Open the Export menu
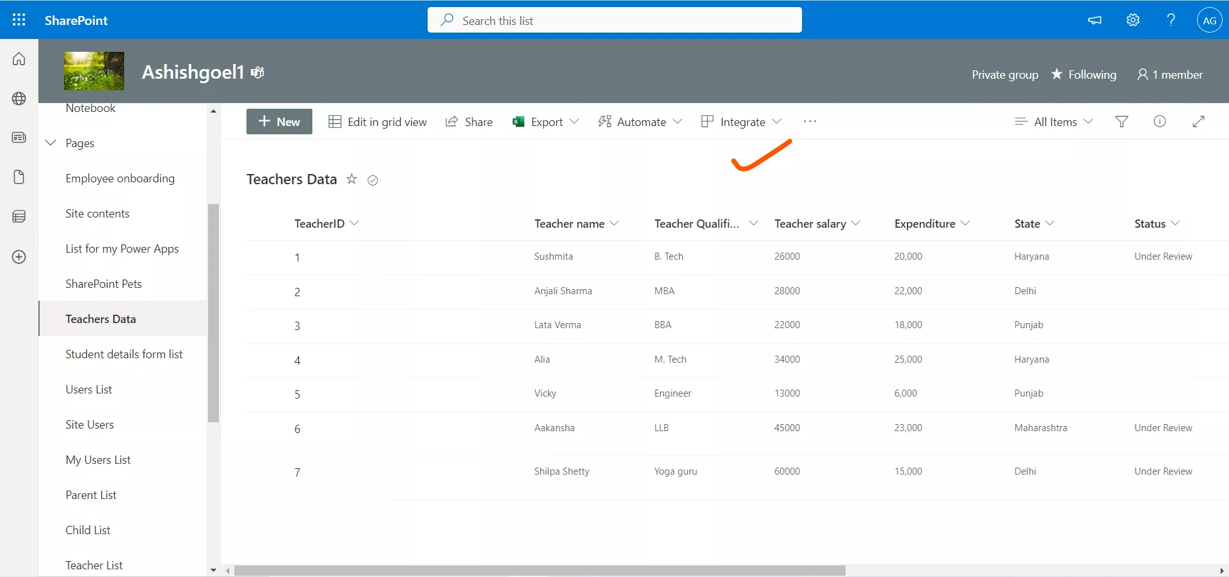This screenshot has height=577, width=1229. click(545, 122)
